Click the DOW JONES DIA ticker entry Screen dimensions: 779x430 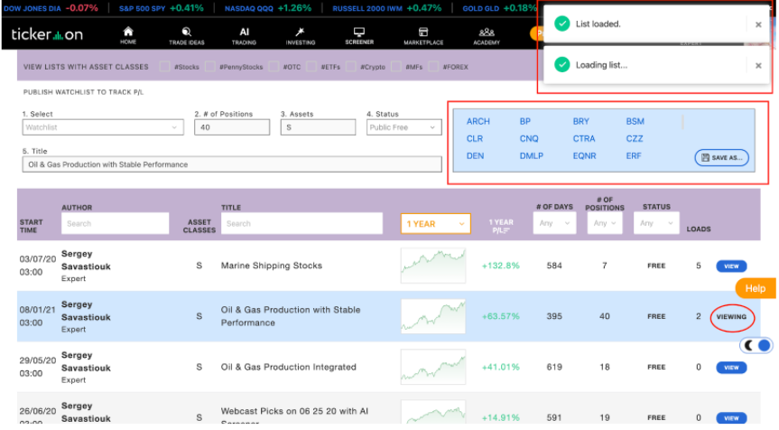click(x=51, y=8)
